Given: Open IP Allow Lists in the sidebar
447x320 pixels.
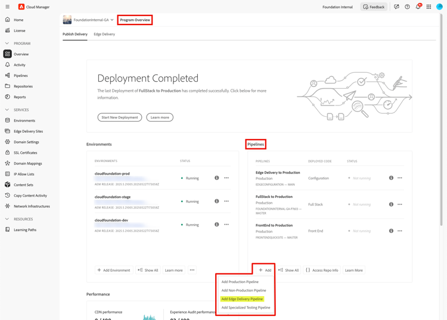Looking at the screenshot, I should click(x=24, y=174).
